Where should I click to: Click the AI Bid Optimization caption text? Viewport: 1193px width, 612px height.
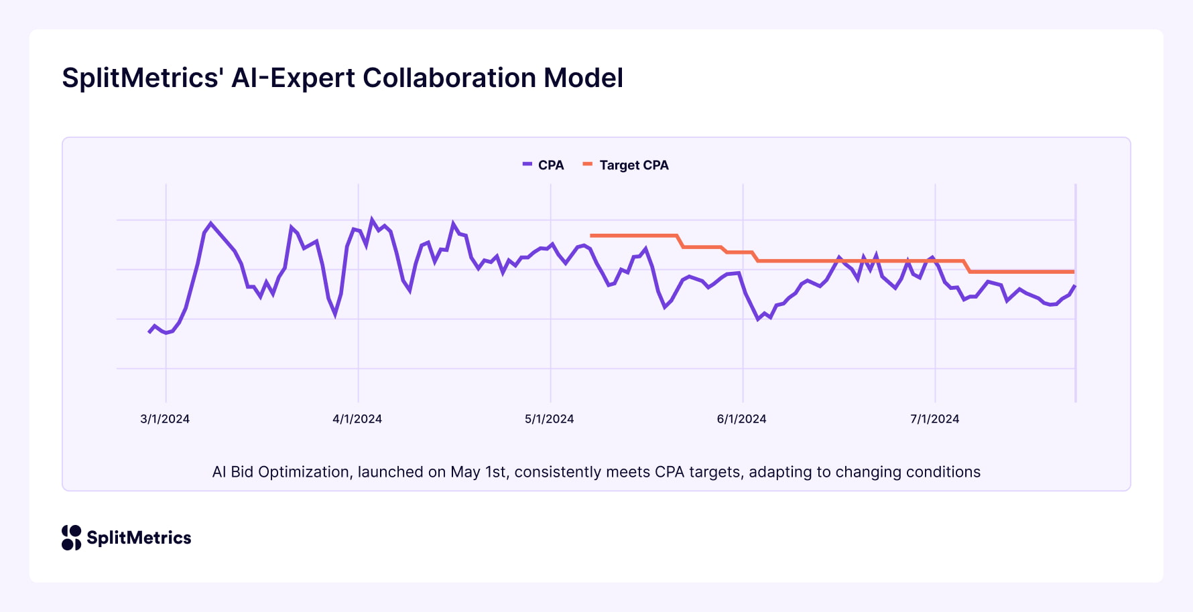click(x=596, y=472)
